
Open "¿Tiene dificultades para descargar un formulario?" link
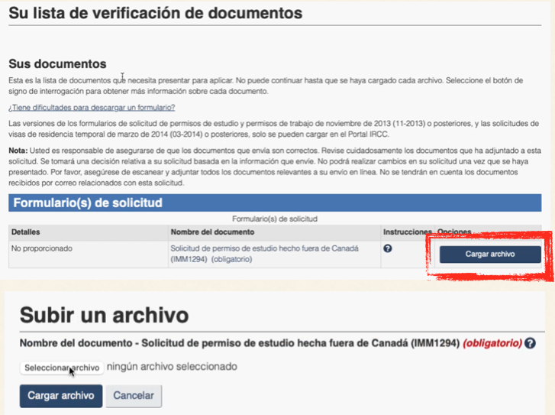tap(92, 108)
